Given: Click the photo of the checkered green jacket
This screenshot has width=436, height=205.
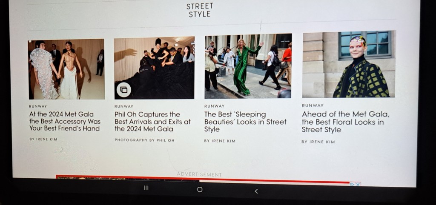Looking at the screenshot, I should pos(349,64).
